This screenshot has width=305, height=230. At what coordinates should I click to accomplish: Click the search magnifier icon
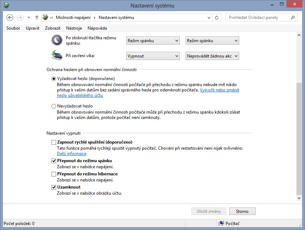point(292,17)
